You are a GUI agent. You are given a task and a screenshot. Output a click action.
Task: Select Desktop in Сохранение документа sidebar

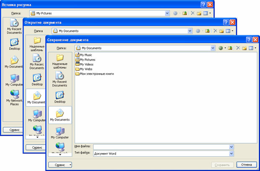pyautogui.click(x=60, y=97)
